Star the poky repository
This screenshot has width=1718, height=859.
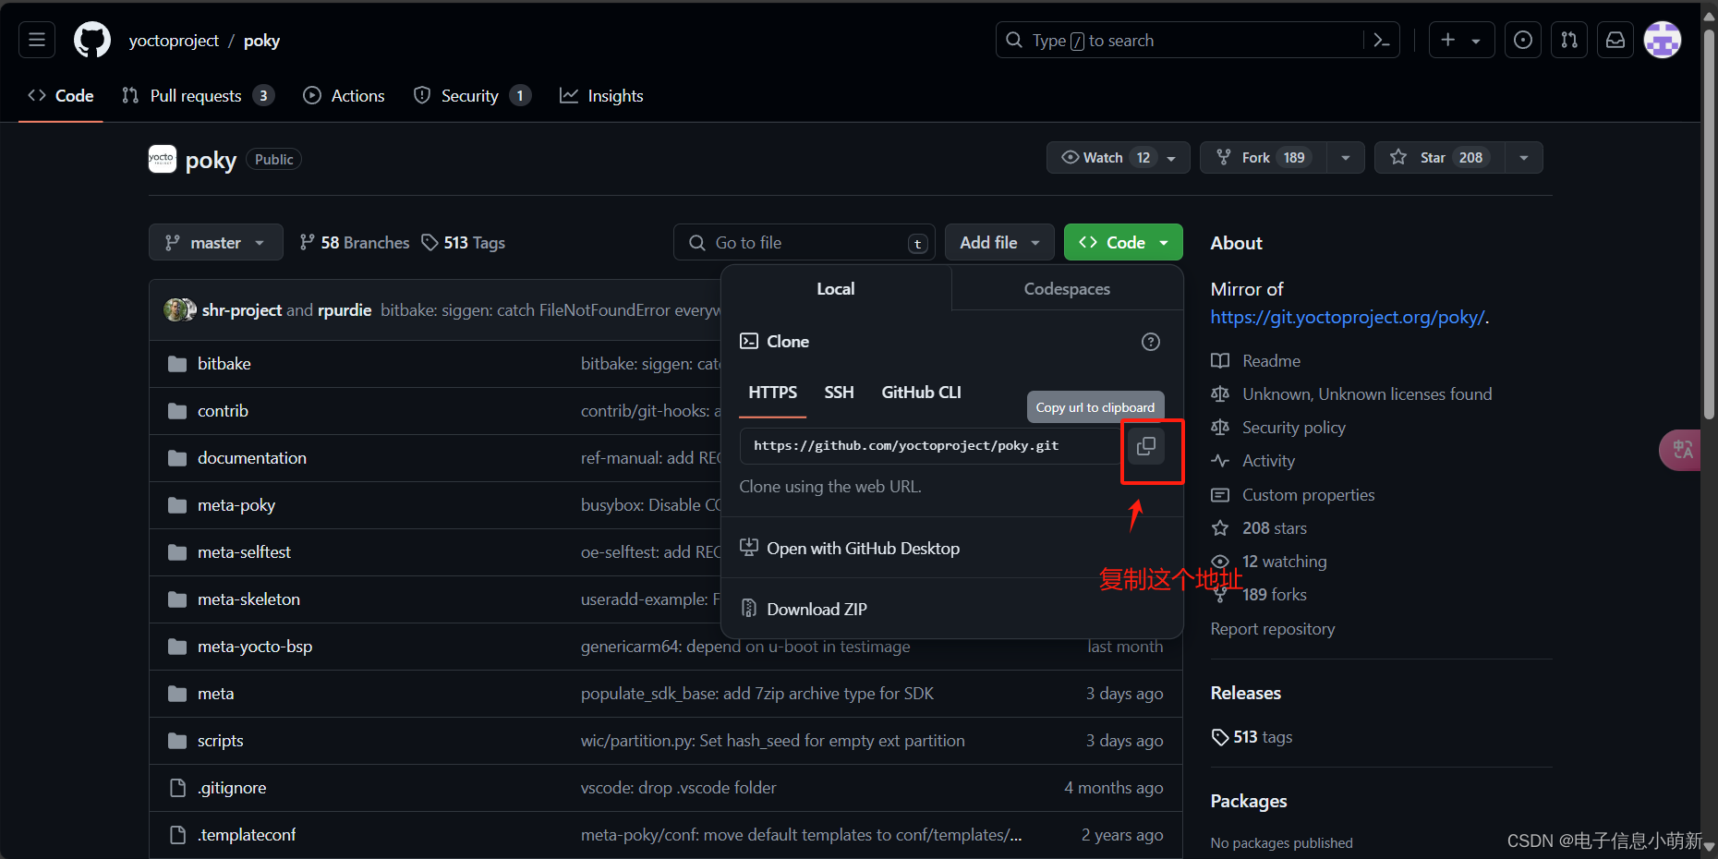(x=1440, y=158)
